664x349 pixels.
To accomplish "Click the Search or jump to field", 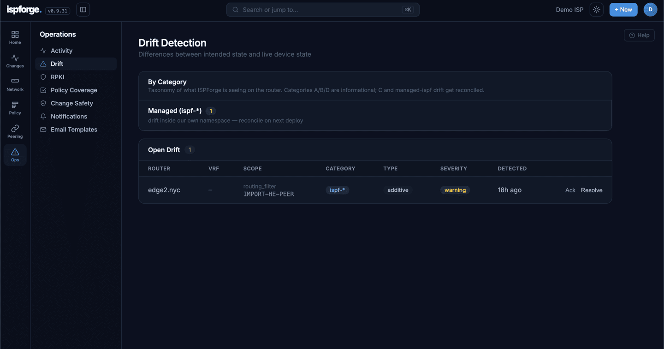I will pyautogui.click(x=323, y=10).
